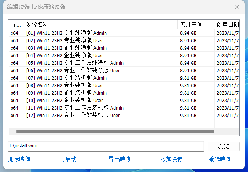The height and width of the screenshot is (172, 248).
Task: Select row [11] 专业工作站装机版 Admin
Action: click(124, 108)
